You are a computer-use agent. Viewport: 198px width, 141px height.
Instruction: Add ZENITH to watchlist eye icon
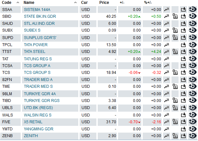point(192,136)
